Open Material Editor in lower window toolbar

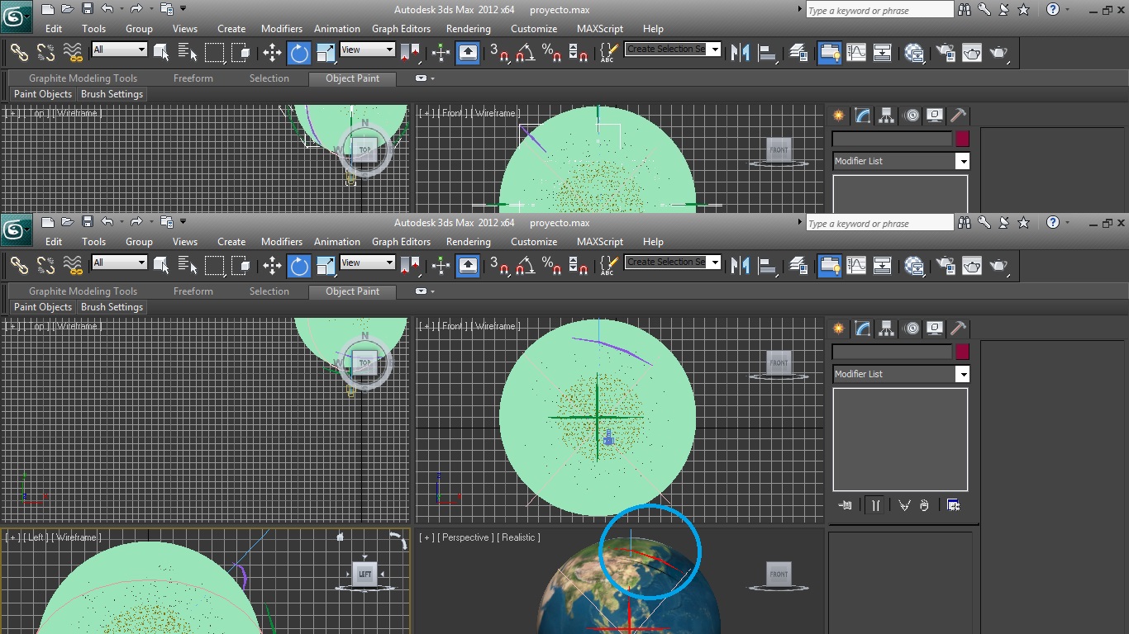tap(914, 265)
